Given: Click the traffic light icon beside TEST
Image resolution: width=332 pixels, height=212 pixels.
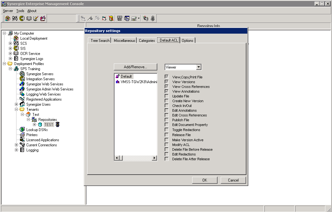Looking at the screenshot, I should [57, 124].
